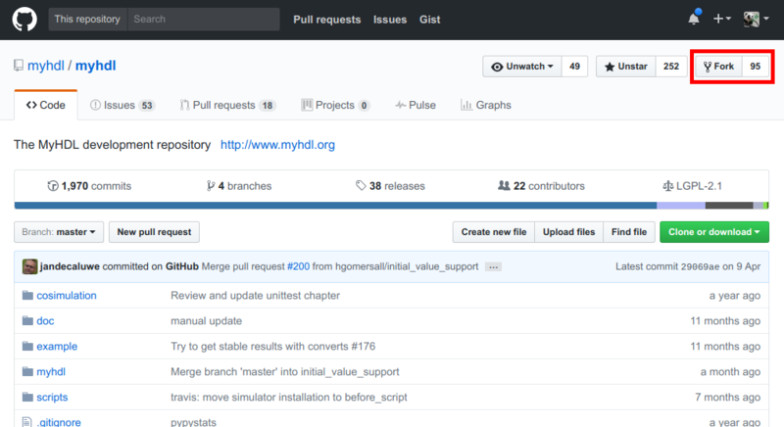The width and height of the screenshot is (784, 427).
Task: Expand the commit message ellipsis
Action: [493, 266]
